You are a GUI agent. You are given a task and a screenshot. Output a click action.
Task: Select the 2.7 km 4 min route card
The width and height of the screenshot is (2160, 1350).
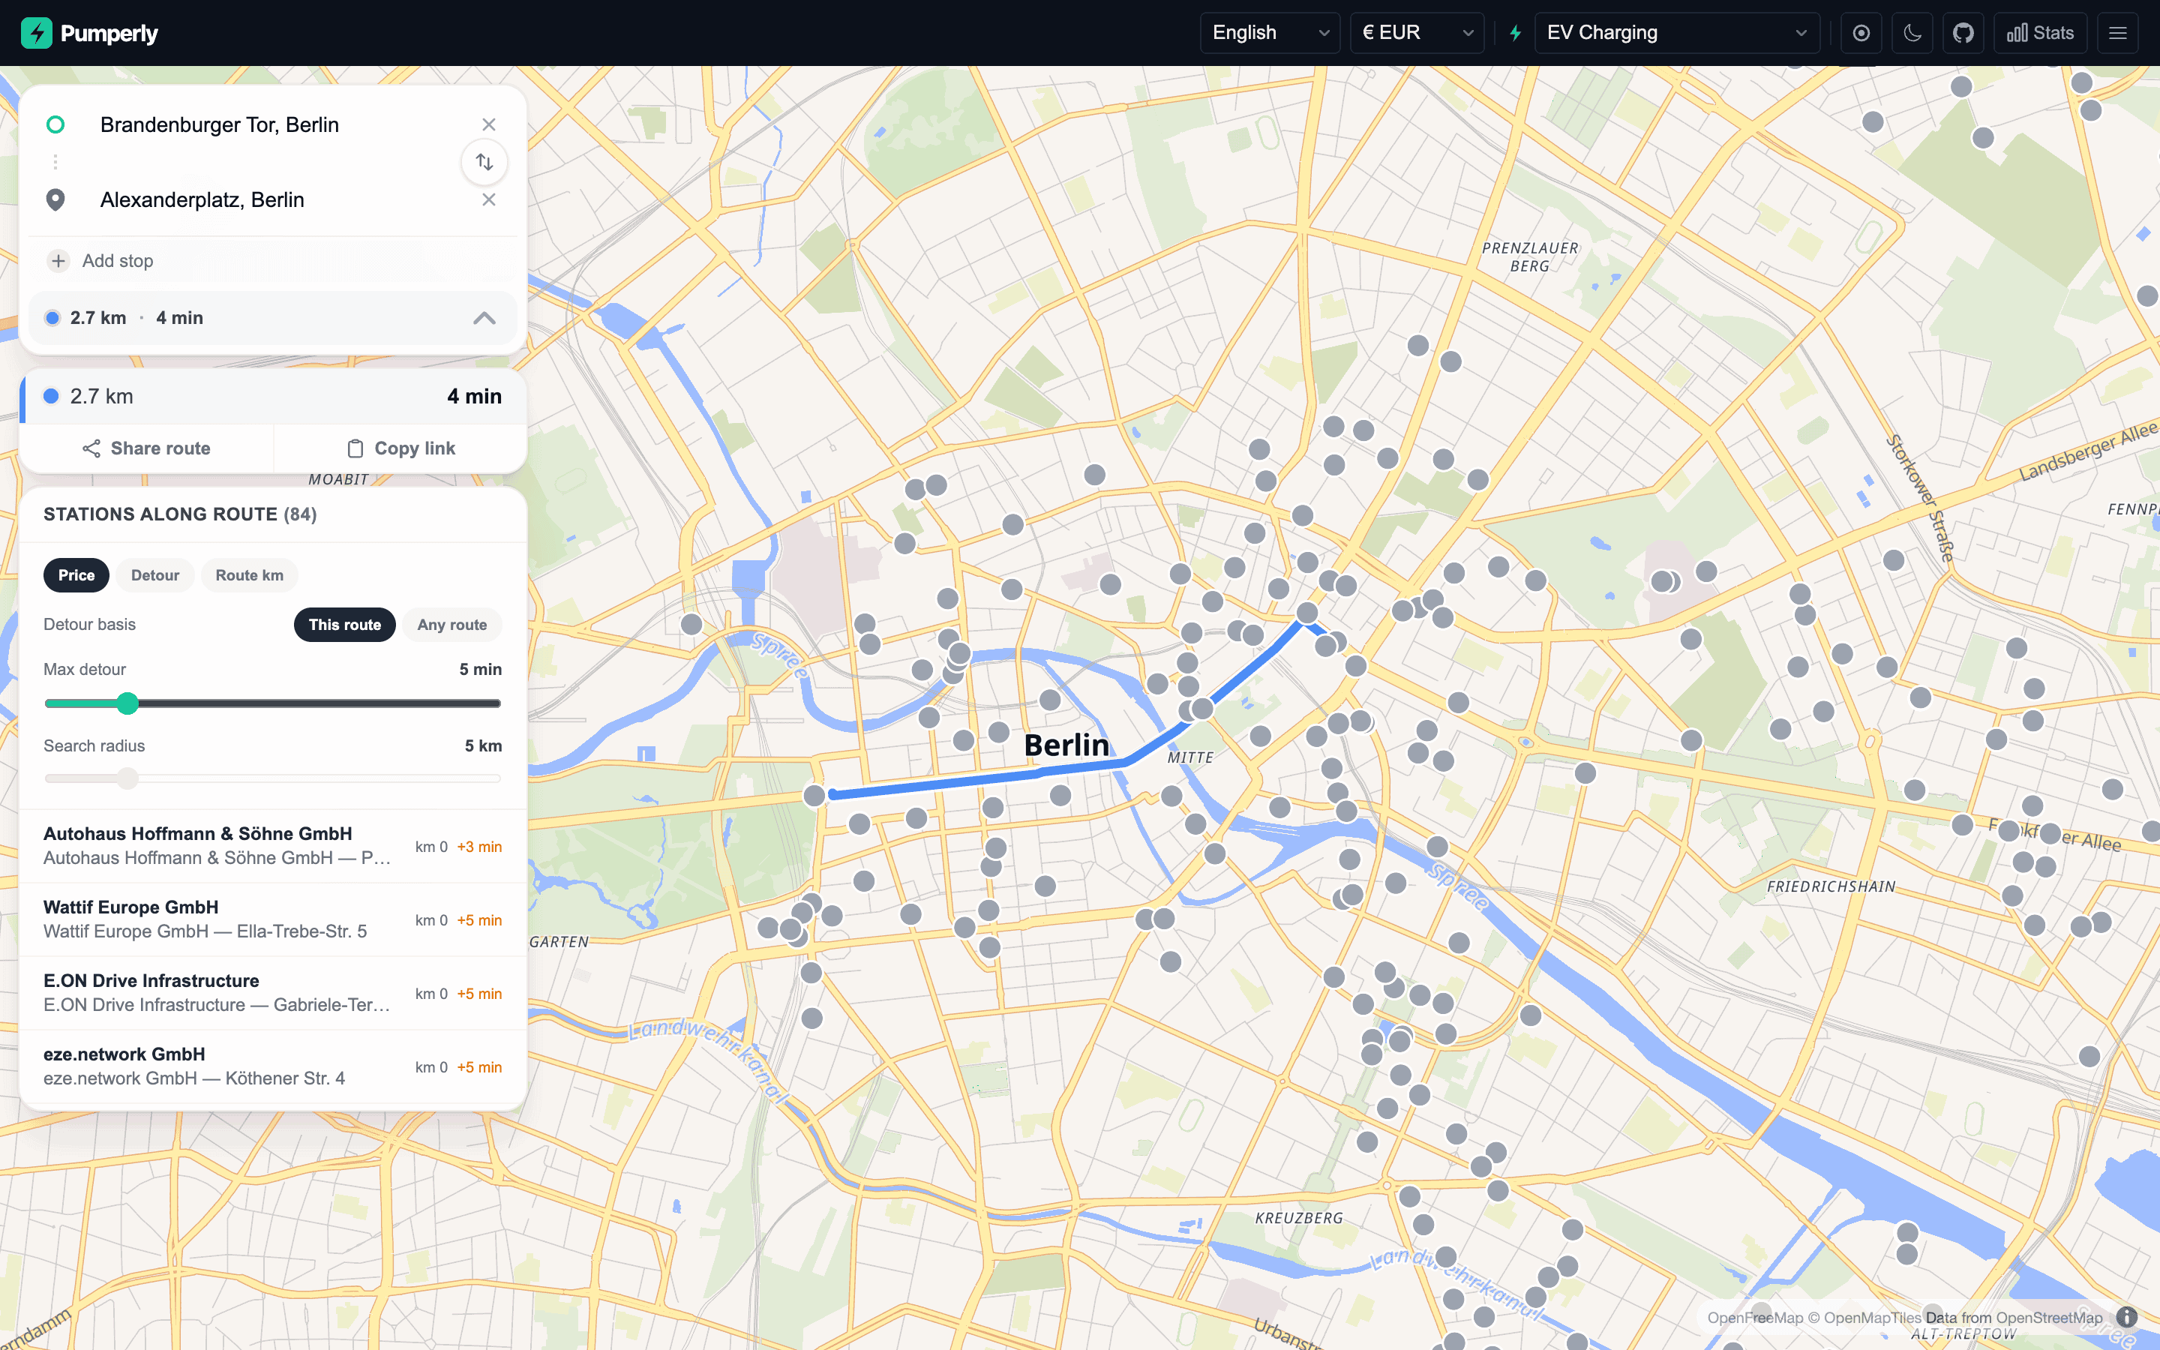pyautogui.click(x=273, y=397)
